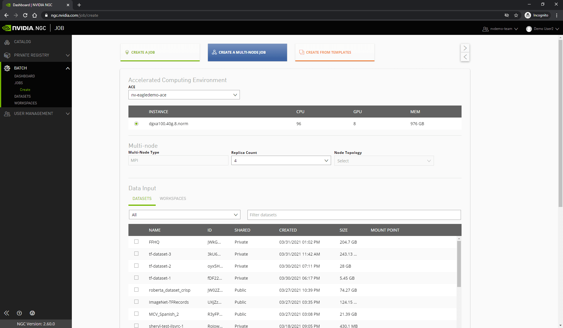Open Create From Templates tab
This screenshot has height=328, width=563.
pyautogui.click(x=335, y=52)
